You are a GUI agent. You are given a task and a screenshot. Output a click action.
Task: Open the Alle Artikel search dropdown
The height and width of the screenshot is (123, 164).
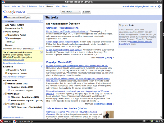tap(71, 12)
